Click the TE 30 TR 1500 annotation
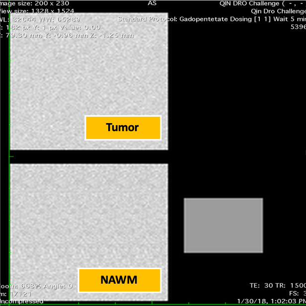The width and height of the screenshot is (306, 306). (277, 286)
